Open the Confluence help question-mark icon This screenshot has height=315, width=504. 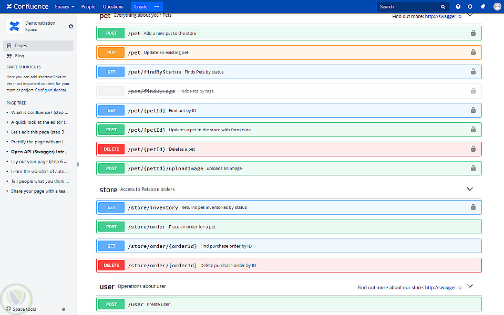click(458, 6)
